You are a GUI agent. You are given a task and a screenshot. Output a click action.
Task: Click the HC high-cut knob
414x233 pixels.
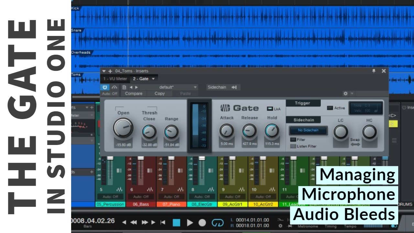coord(369,132)
